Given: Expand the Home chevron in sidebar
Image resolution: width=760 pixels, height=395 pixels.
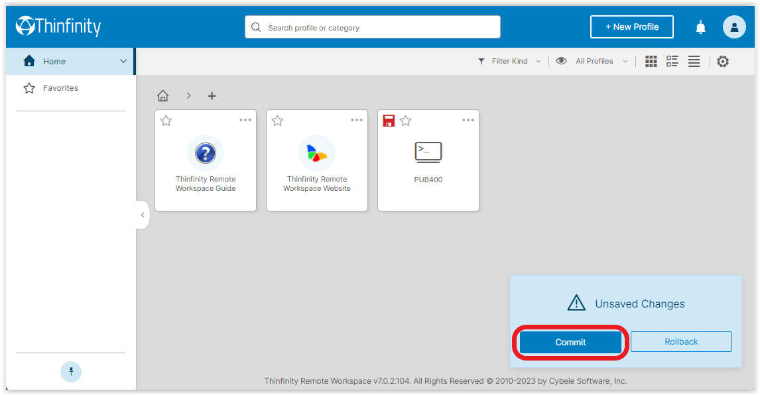Looking at the screenshot, I should (123, 62).
